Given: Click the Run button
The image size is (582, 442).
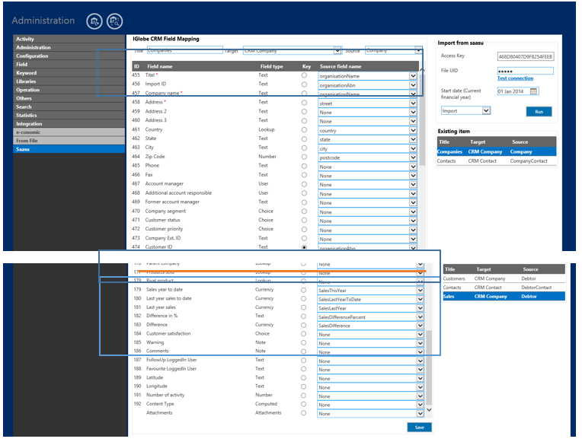Looking at the screenshot, I should pyautogui.click(x=539, y=112).
